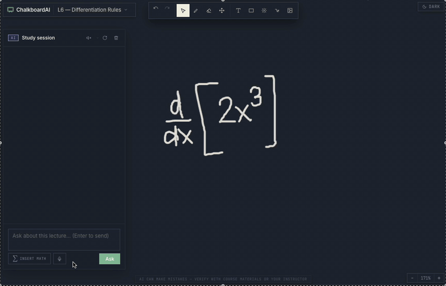
Task: Select the pencil drawing tool
Action: [196, 11]
